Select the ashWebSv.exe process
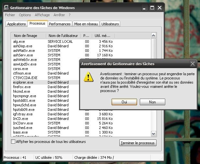This screenshot has height=164, width=200. coord(25,60)
